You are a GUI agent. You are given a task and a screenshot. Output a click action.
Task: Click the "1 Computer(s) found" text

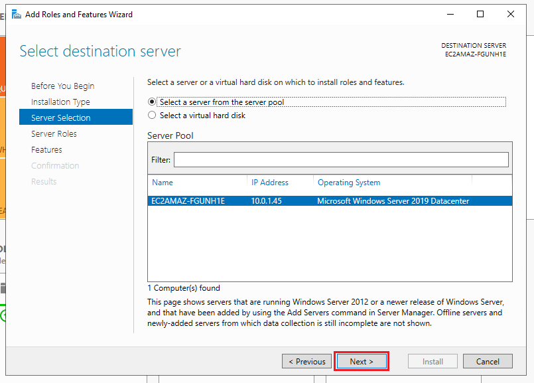(x=184, y=288)
